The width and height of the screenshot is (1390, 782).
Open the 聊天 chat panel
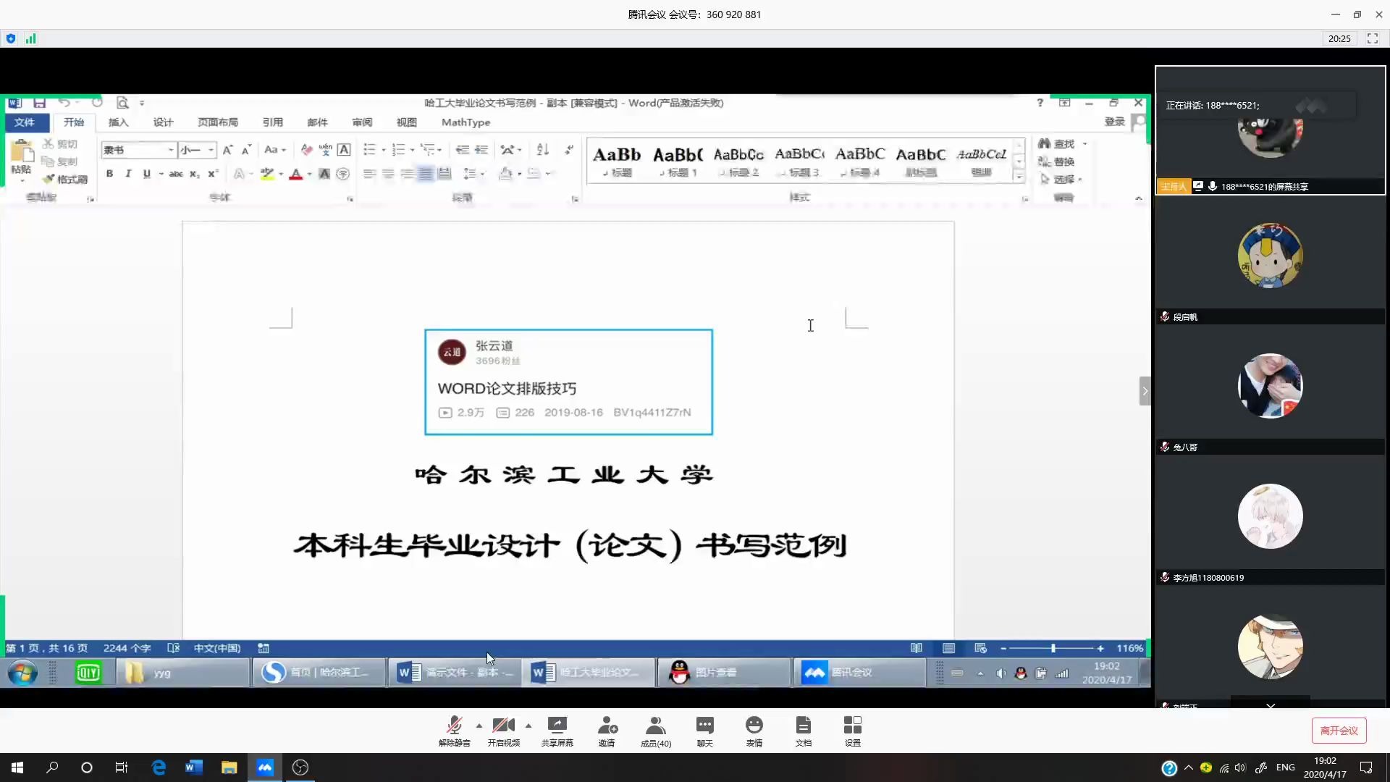pyautogui.click(x=704, y=730)
